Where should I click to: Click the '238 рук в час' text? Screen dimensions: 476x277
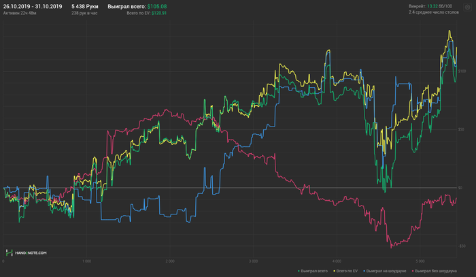pos(84,13)
